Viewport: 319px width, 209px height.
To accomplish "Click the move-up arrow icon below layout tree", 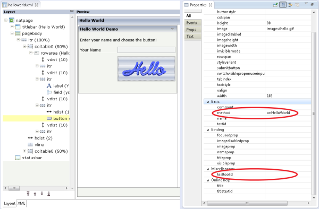I will (35, 194).
